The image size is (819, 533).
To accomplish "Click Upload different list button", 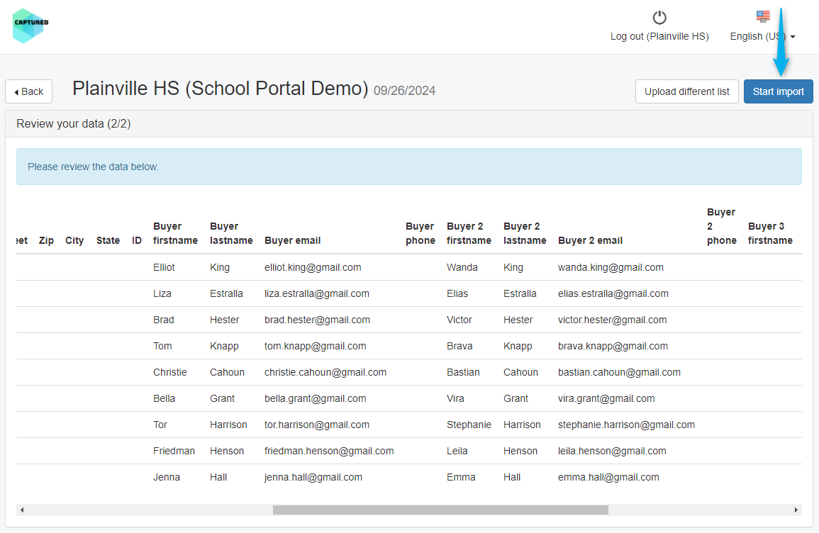I will [687, 91].
